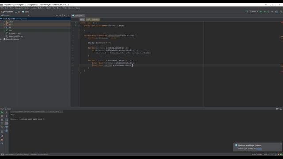This screenshot has width=283, height=159.
Task: Hide the Project panel with the hide icon
Action: (69, 15)
